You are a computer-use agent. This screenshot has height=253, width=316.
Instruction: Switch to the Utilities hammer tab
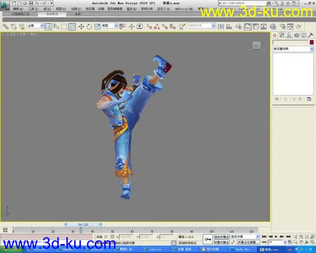coord(311,35)
